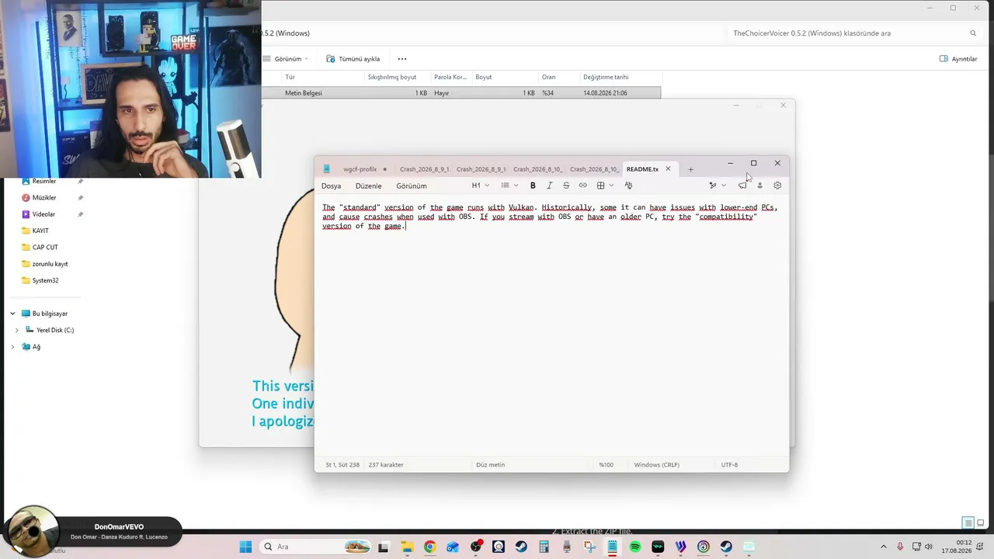Image resolution: width=994 pixels, height=559 pixels.
Task: Click the microphone icon in system tray
Action: [x=900, y=547]
